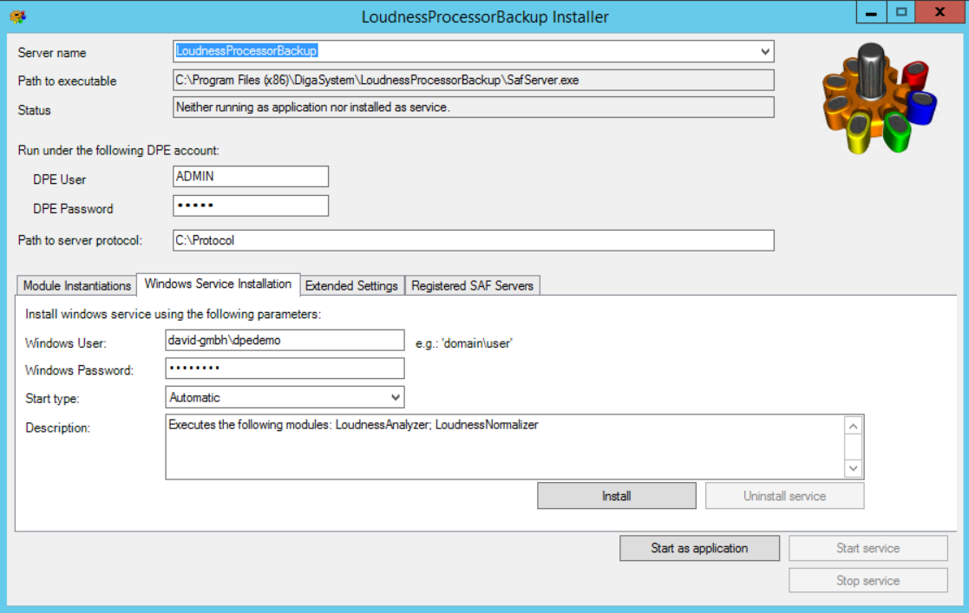Image resolution: width=969 pixels, height=613 pixels.
Task: Click into the DPE User field
Action: tap(251, 177)
